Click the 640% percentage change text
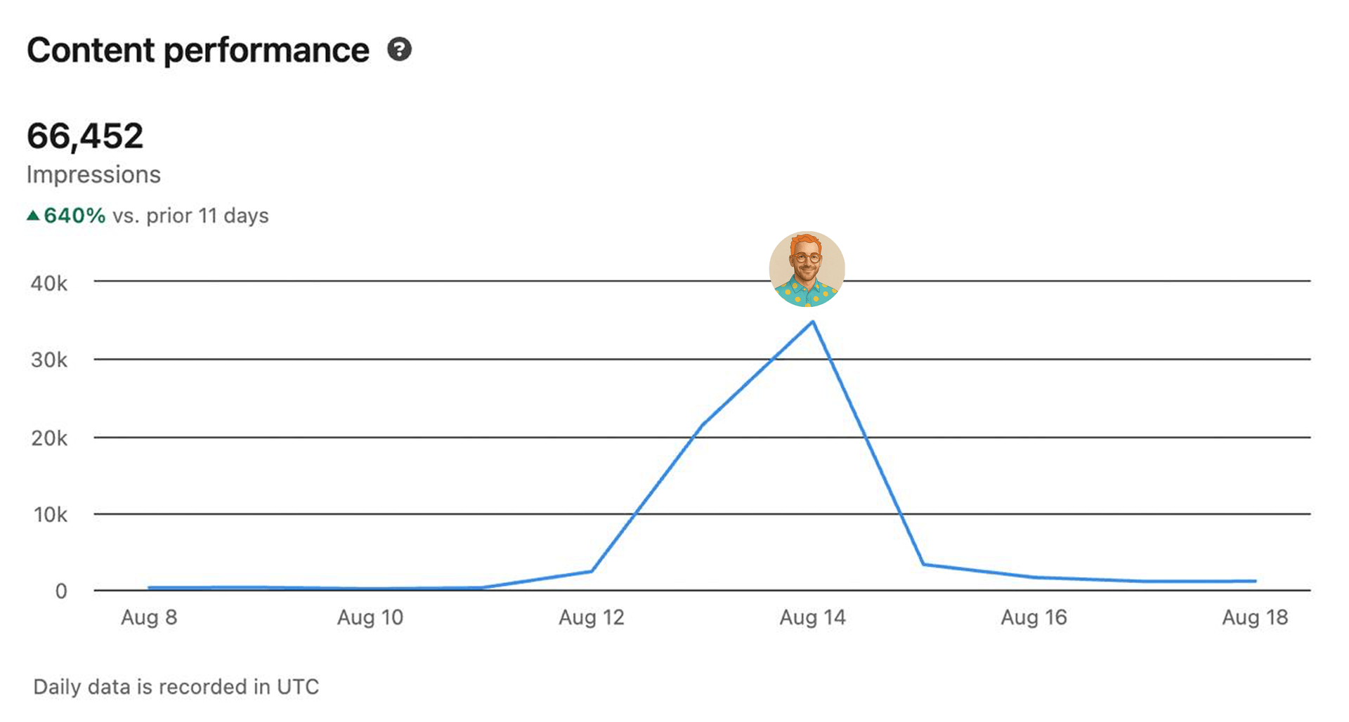 point(74,216)
